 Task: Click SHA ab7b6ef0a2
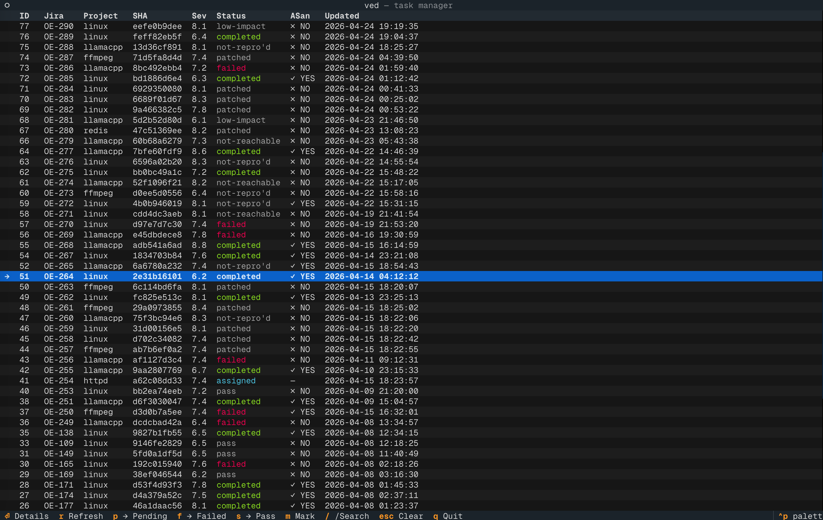point(157,349)
